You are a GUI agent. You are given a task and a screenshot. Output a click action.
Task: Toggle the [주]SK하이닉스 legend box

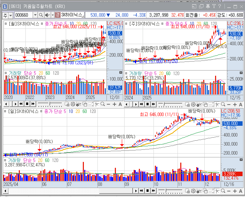click(126, 24)
